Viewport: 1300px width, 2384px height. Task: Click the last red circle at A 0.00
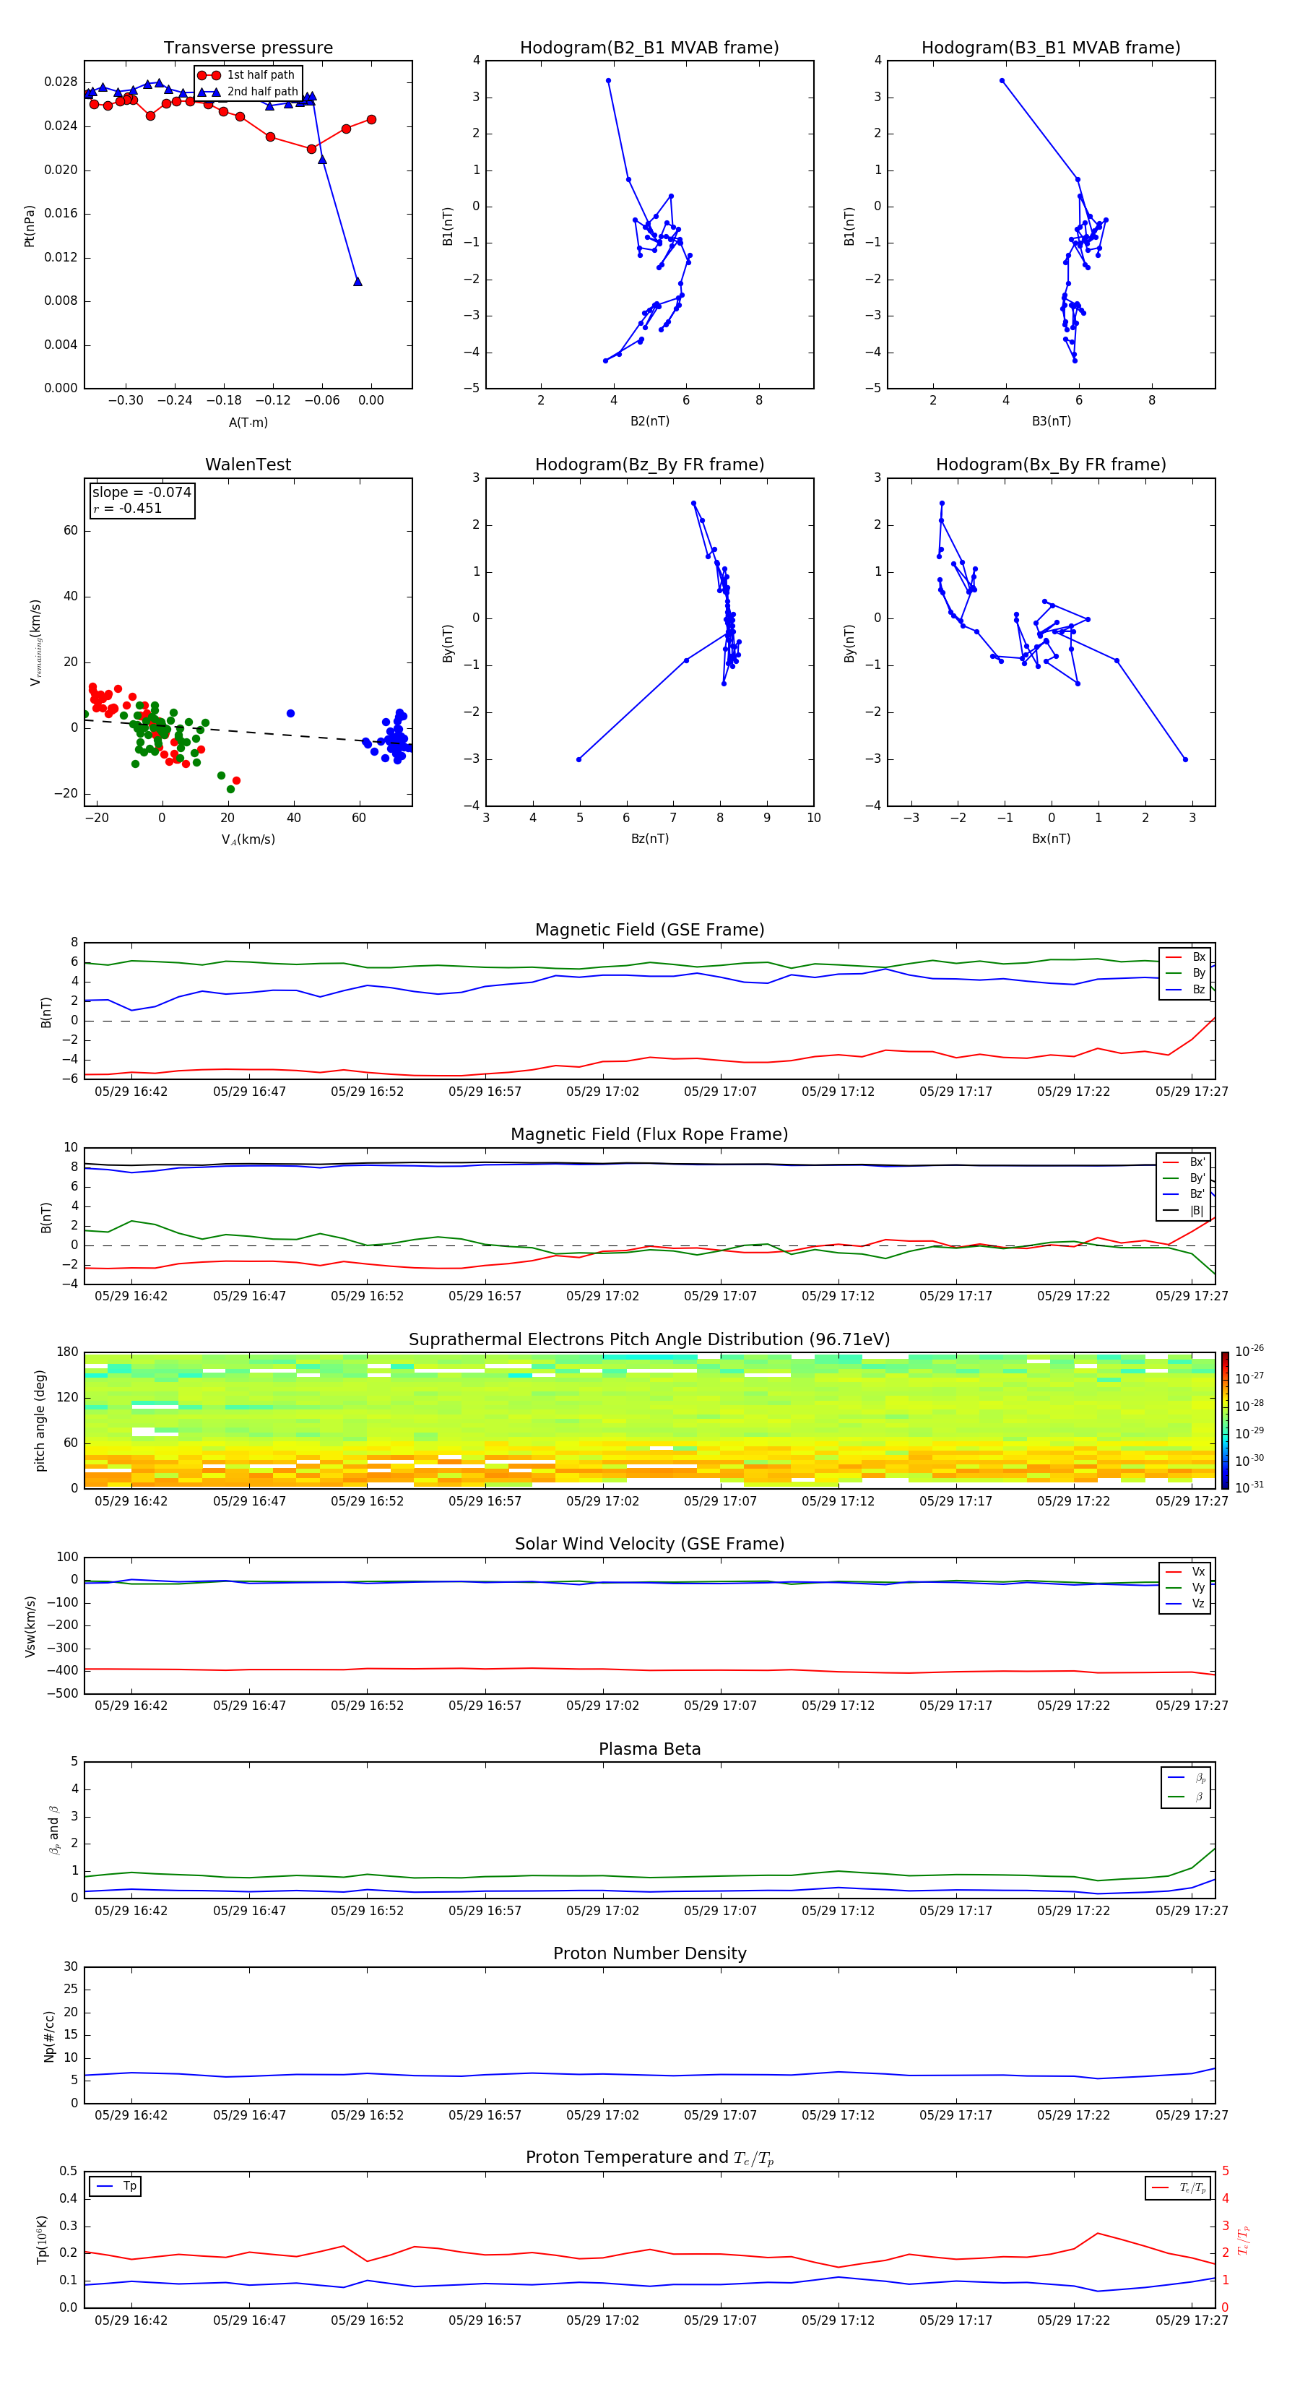click(371, 119)
